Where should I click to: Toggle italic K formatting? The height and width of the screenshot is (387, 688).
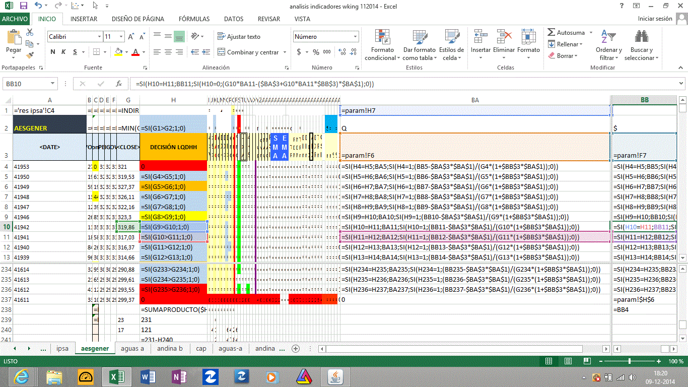(64, 52)
